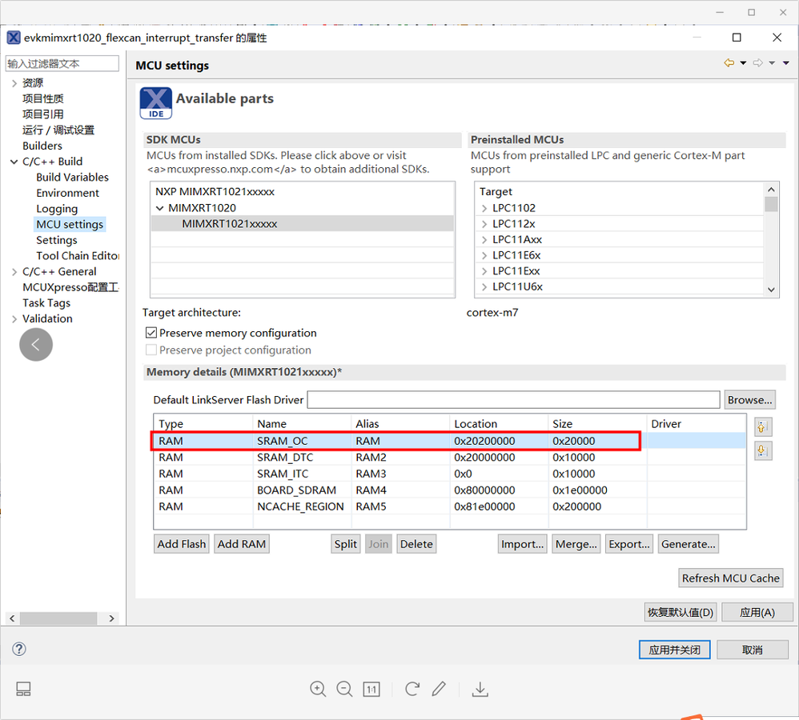The image size is (799, 720).
Task: Open Settings under C/C++ Build
Action: coord(57,240)
